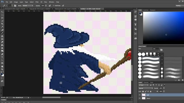Select the Pencil tool in the toolbox
Viewport: 184px width, 103px height.
2,33
